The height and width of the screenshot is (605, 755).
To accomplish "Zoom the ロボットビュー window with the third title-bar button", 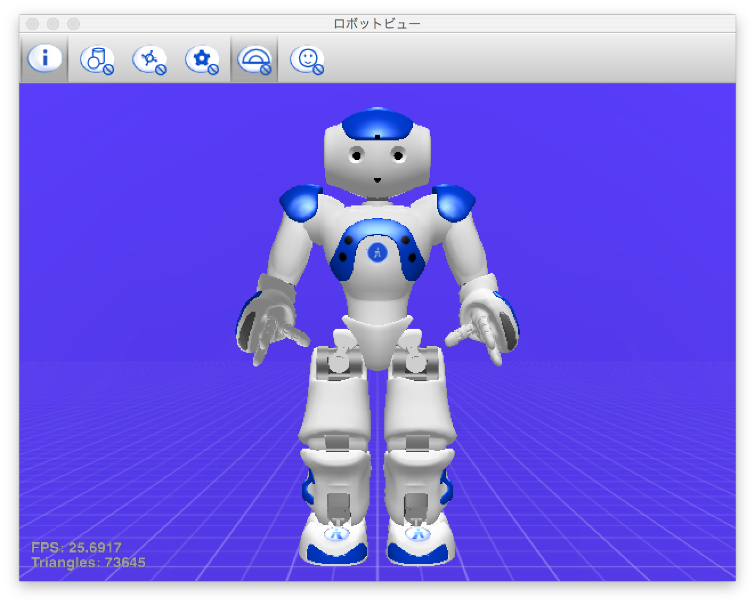I will click(x=74, y=23).
